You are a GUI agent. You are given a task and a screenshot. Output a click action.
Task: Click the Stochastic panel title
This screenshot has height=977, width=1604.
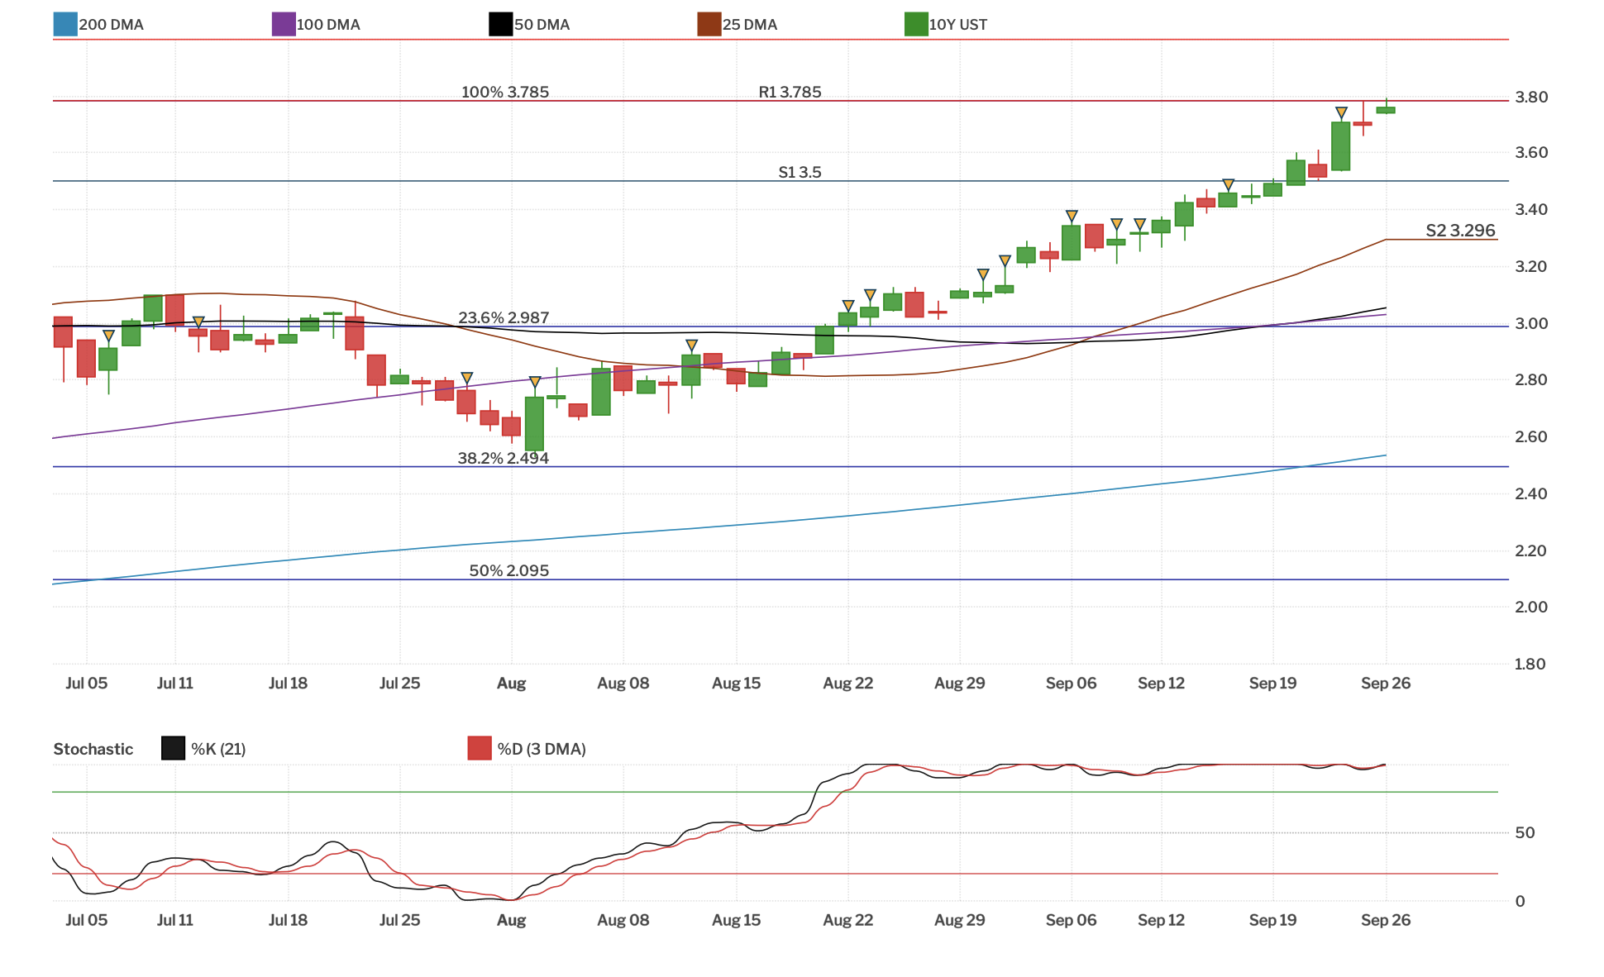[93, 749]
